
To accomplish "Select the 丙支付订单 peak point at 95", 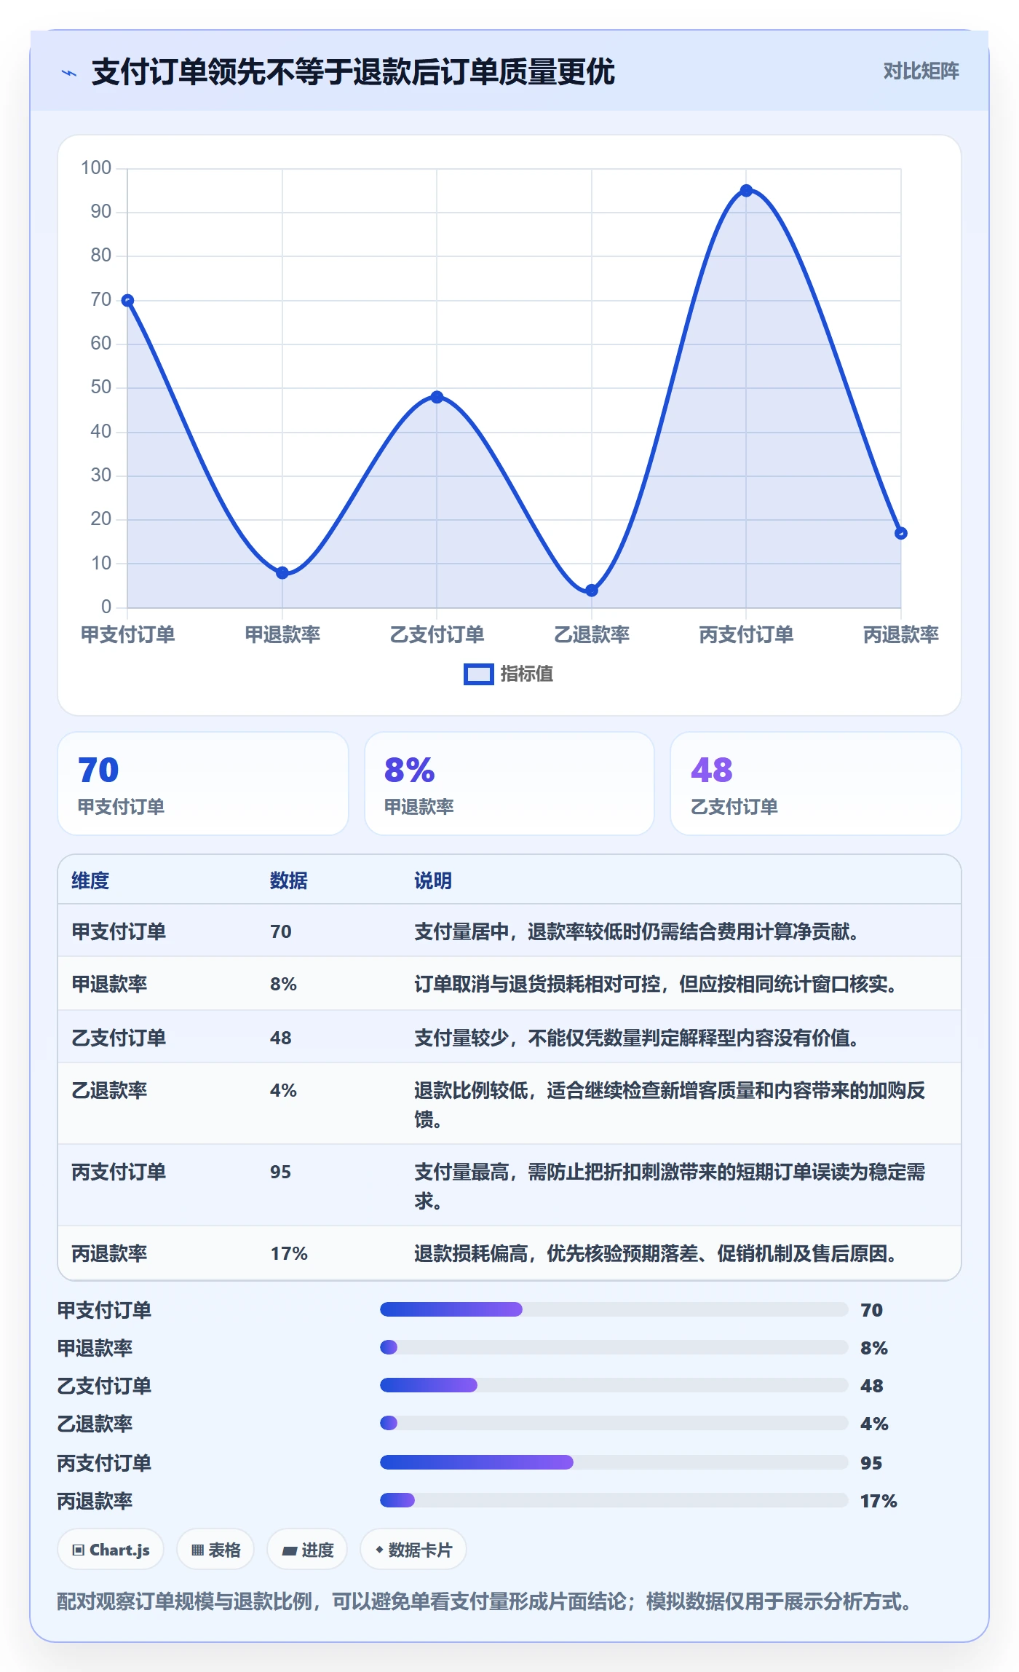I will pyautogui.click(x=746, y=191).
